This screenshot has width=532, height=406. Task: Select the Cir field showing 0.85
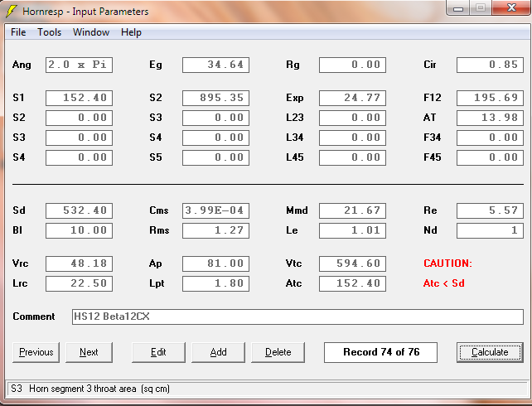tap(490, 65)
